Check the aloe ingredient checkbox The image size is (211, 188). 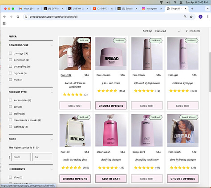click(x=10, y=177)
